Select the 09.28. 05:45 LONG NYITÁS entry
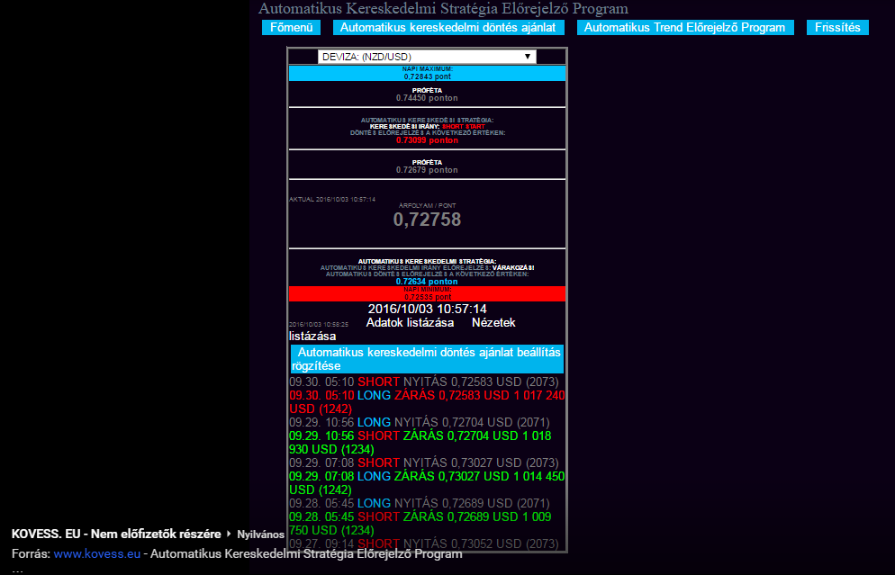 [423, 503]
